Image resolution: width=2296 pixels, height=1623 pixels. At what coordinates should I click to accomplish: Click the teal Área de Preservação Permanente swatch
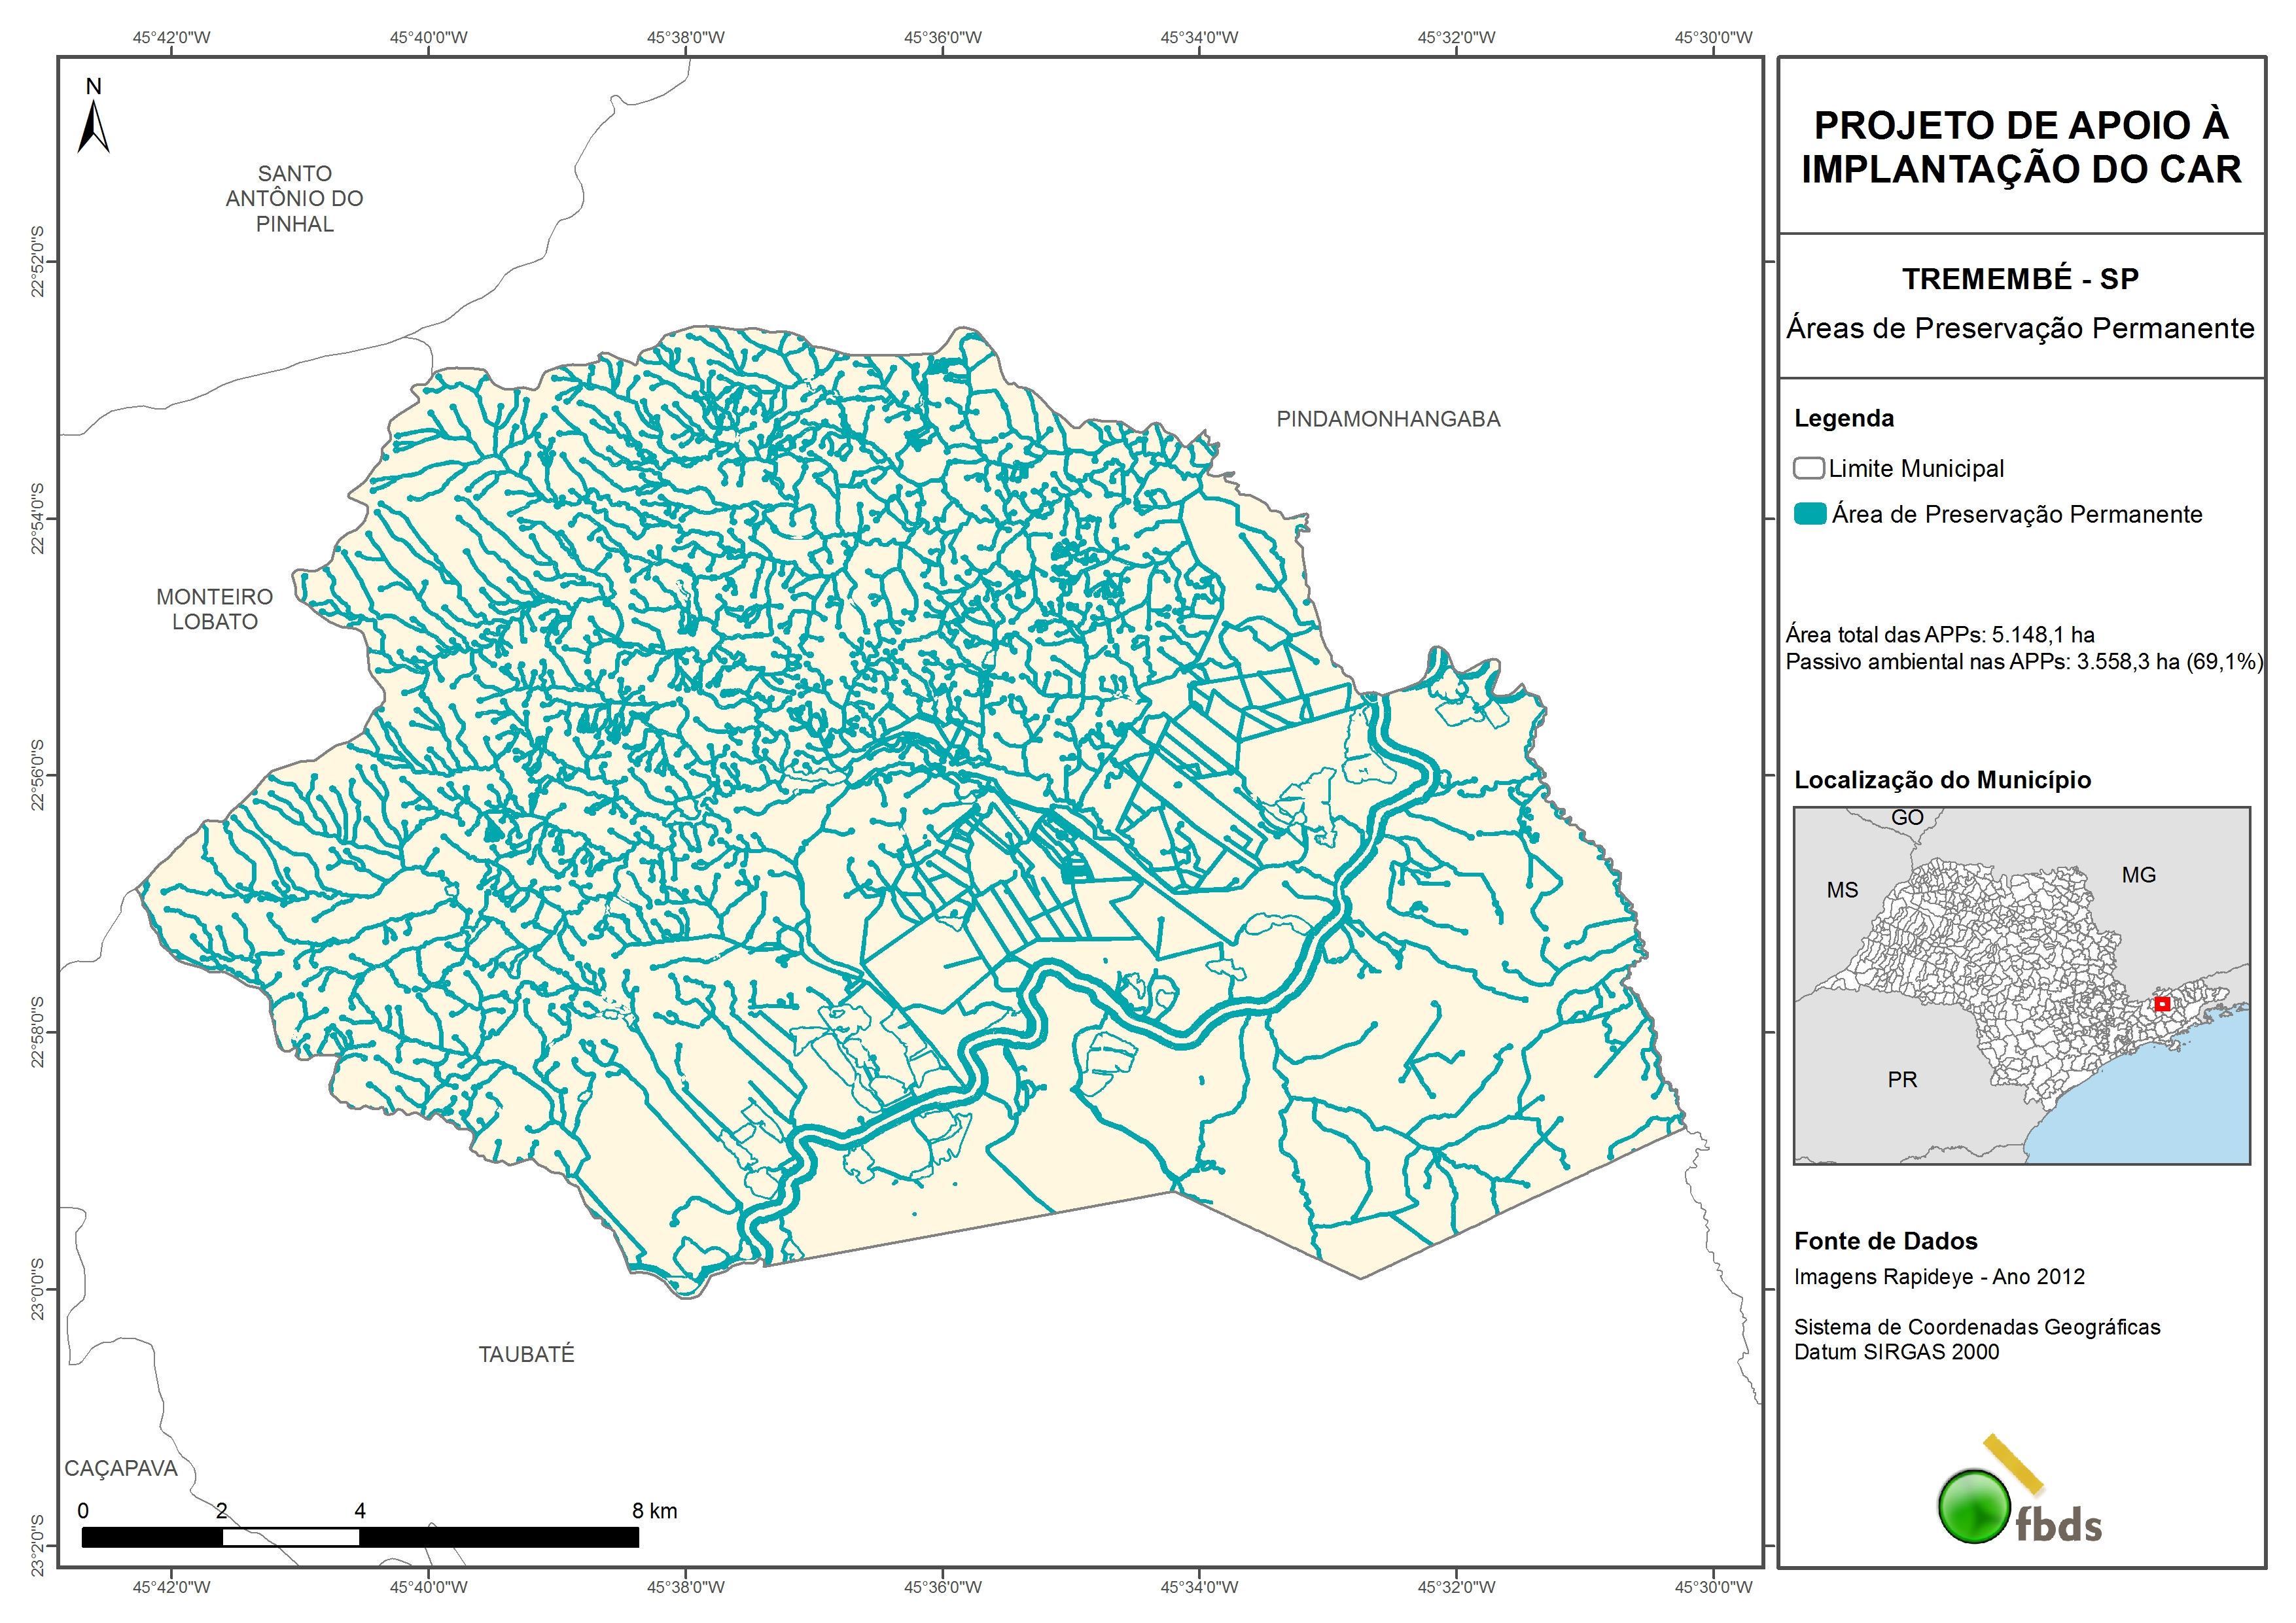click(1810, 514)
